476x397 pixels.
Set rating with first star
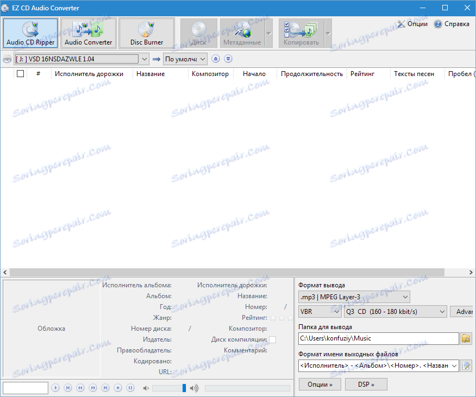273,318
